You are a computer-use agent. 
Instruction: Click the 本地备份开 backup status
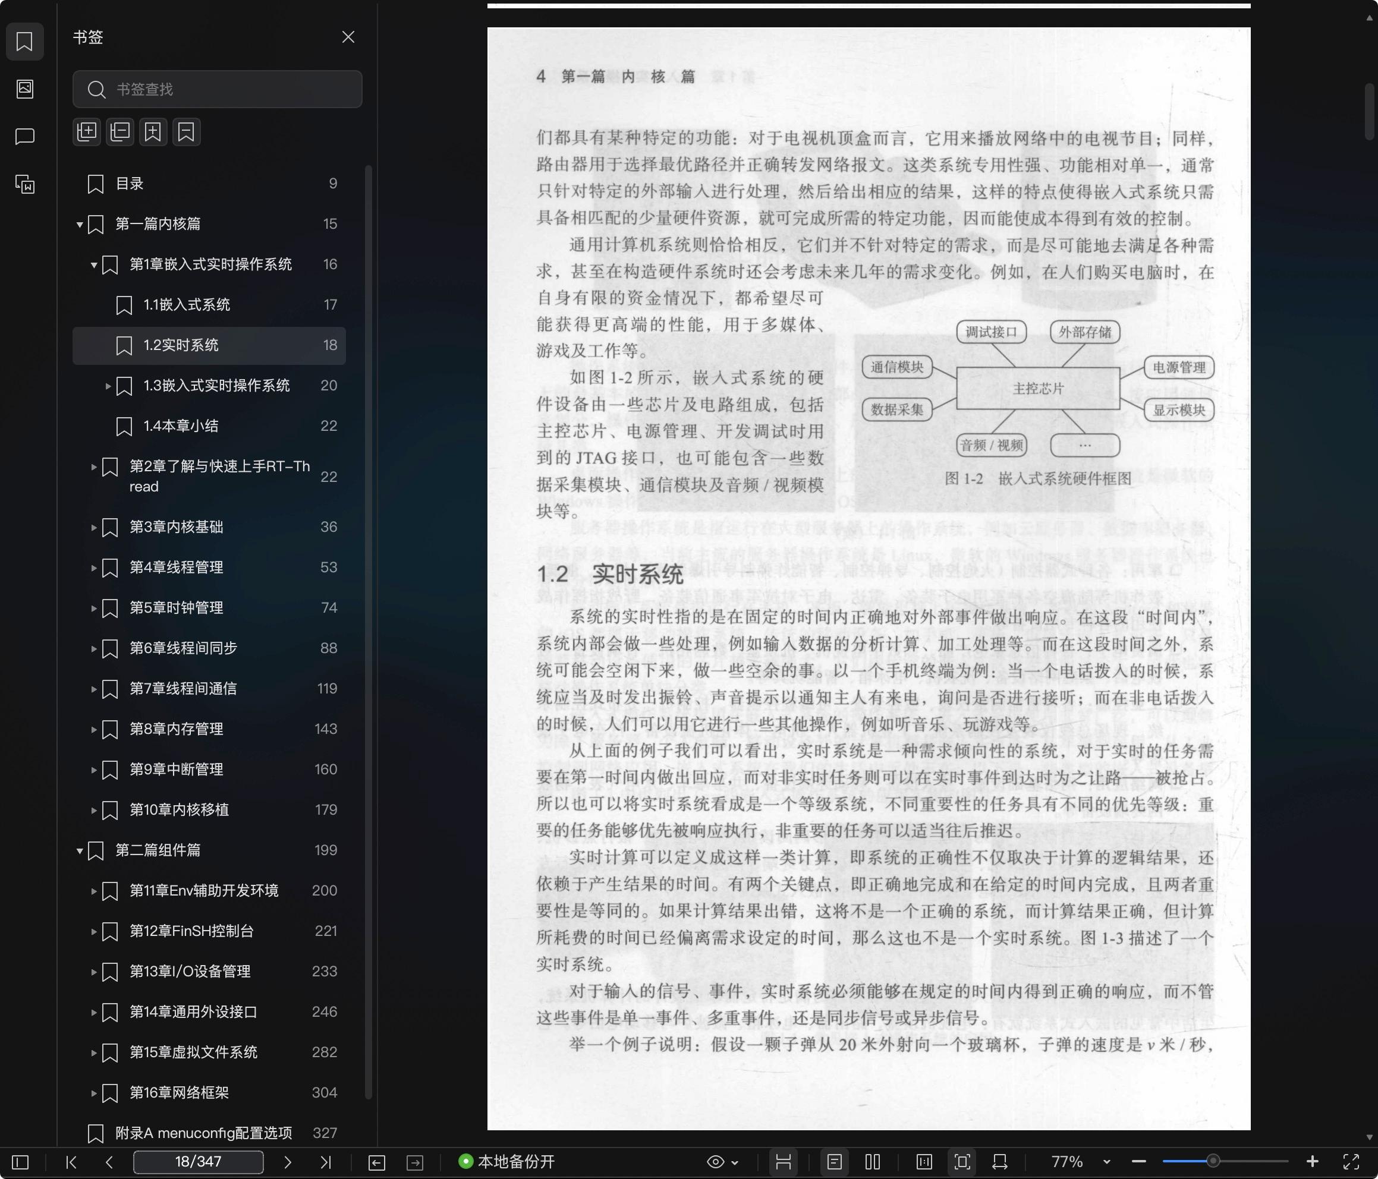click(x=506, y=1162)
